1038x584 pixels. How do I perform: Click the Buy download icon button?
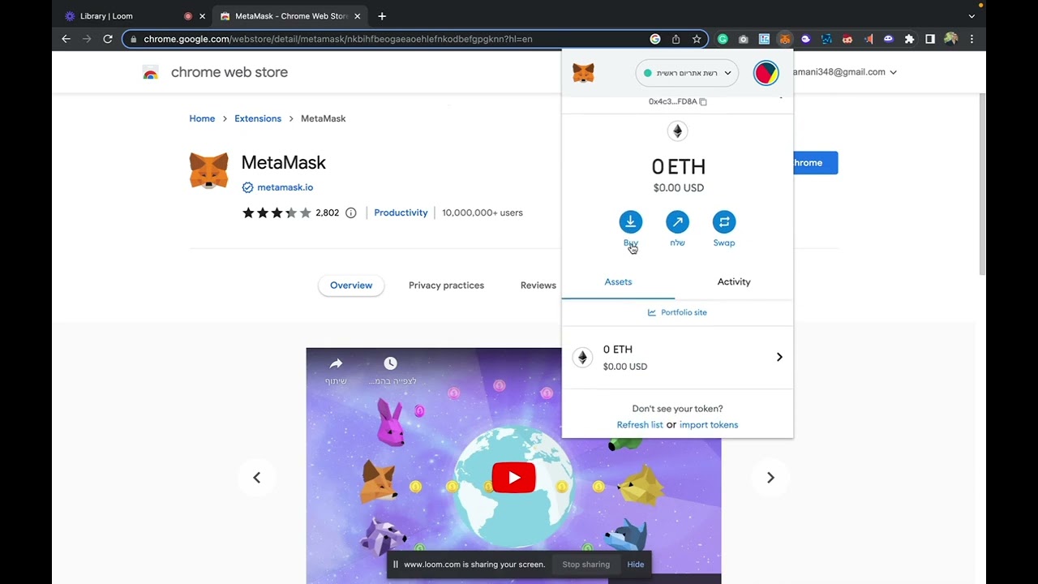point(630,221)
